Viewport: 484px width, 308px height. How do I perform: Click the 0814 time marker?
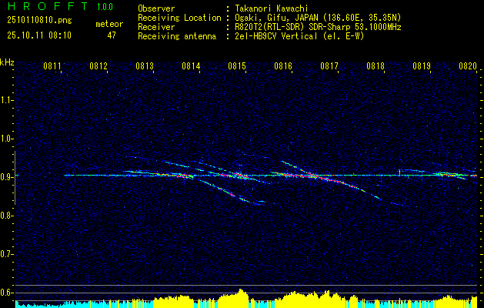(191, 65)
